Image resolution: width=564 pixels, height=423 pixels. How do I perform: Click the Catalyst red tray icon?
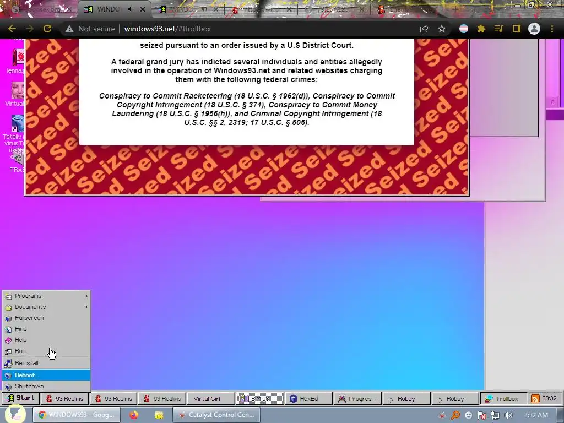click(442, 415)
